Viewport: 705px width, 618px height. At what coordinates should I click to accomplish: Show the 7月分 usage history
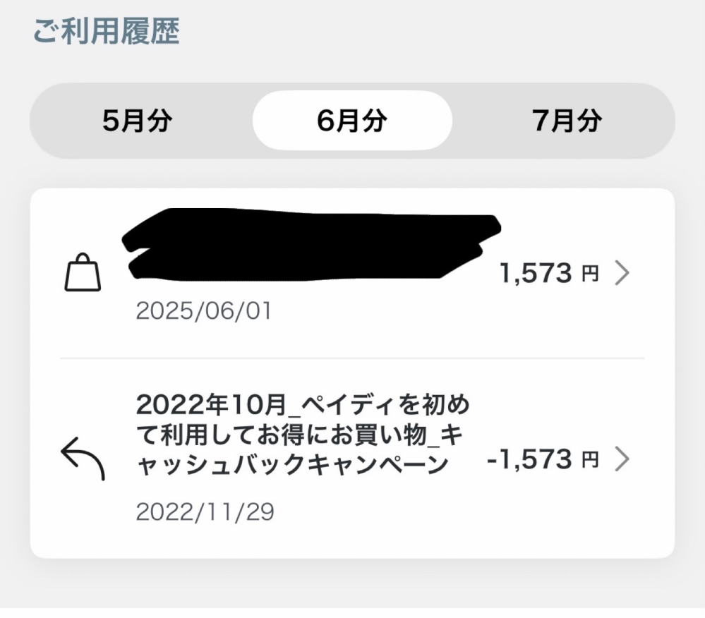(567, 121)
